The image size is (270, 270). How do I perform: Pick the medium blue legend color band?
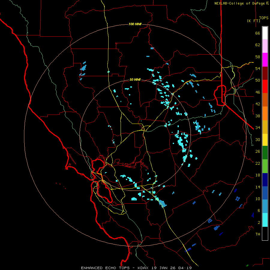point(265,193)
